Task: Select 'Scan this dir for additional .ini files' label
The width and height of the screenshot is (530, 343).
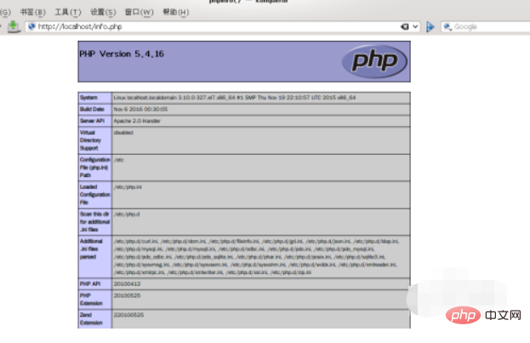Action: point(94,221)
